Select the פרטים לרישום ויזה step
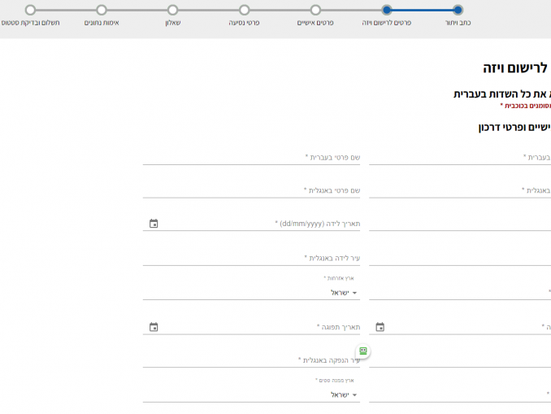This screenshot has width=551, height=414. pyautogui.click(x=387, y=11)
